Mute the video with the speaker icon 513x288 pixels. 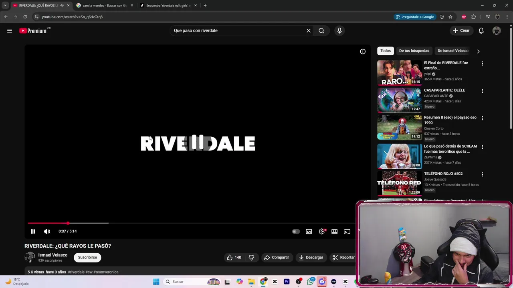47,231
